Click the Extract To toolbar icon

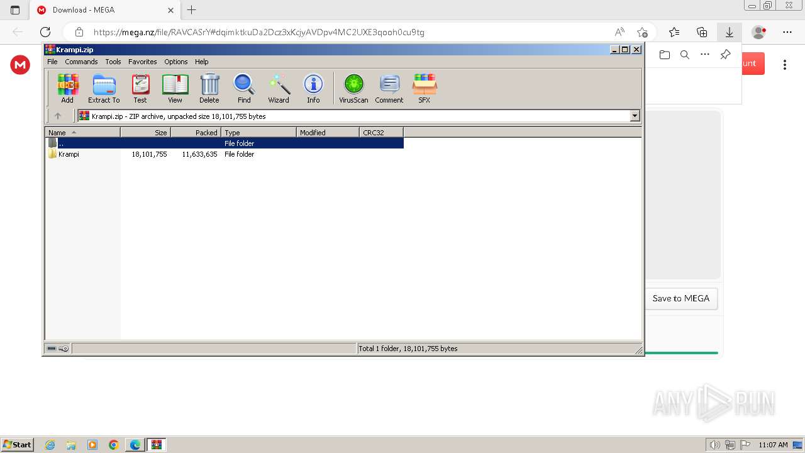tap(104, 88)
